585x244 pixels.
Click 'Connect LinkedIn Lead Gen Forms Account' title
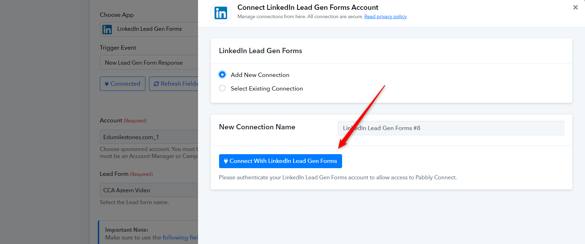pyautogui.click(x=308, y=7)
